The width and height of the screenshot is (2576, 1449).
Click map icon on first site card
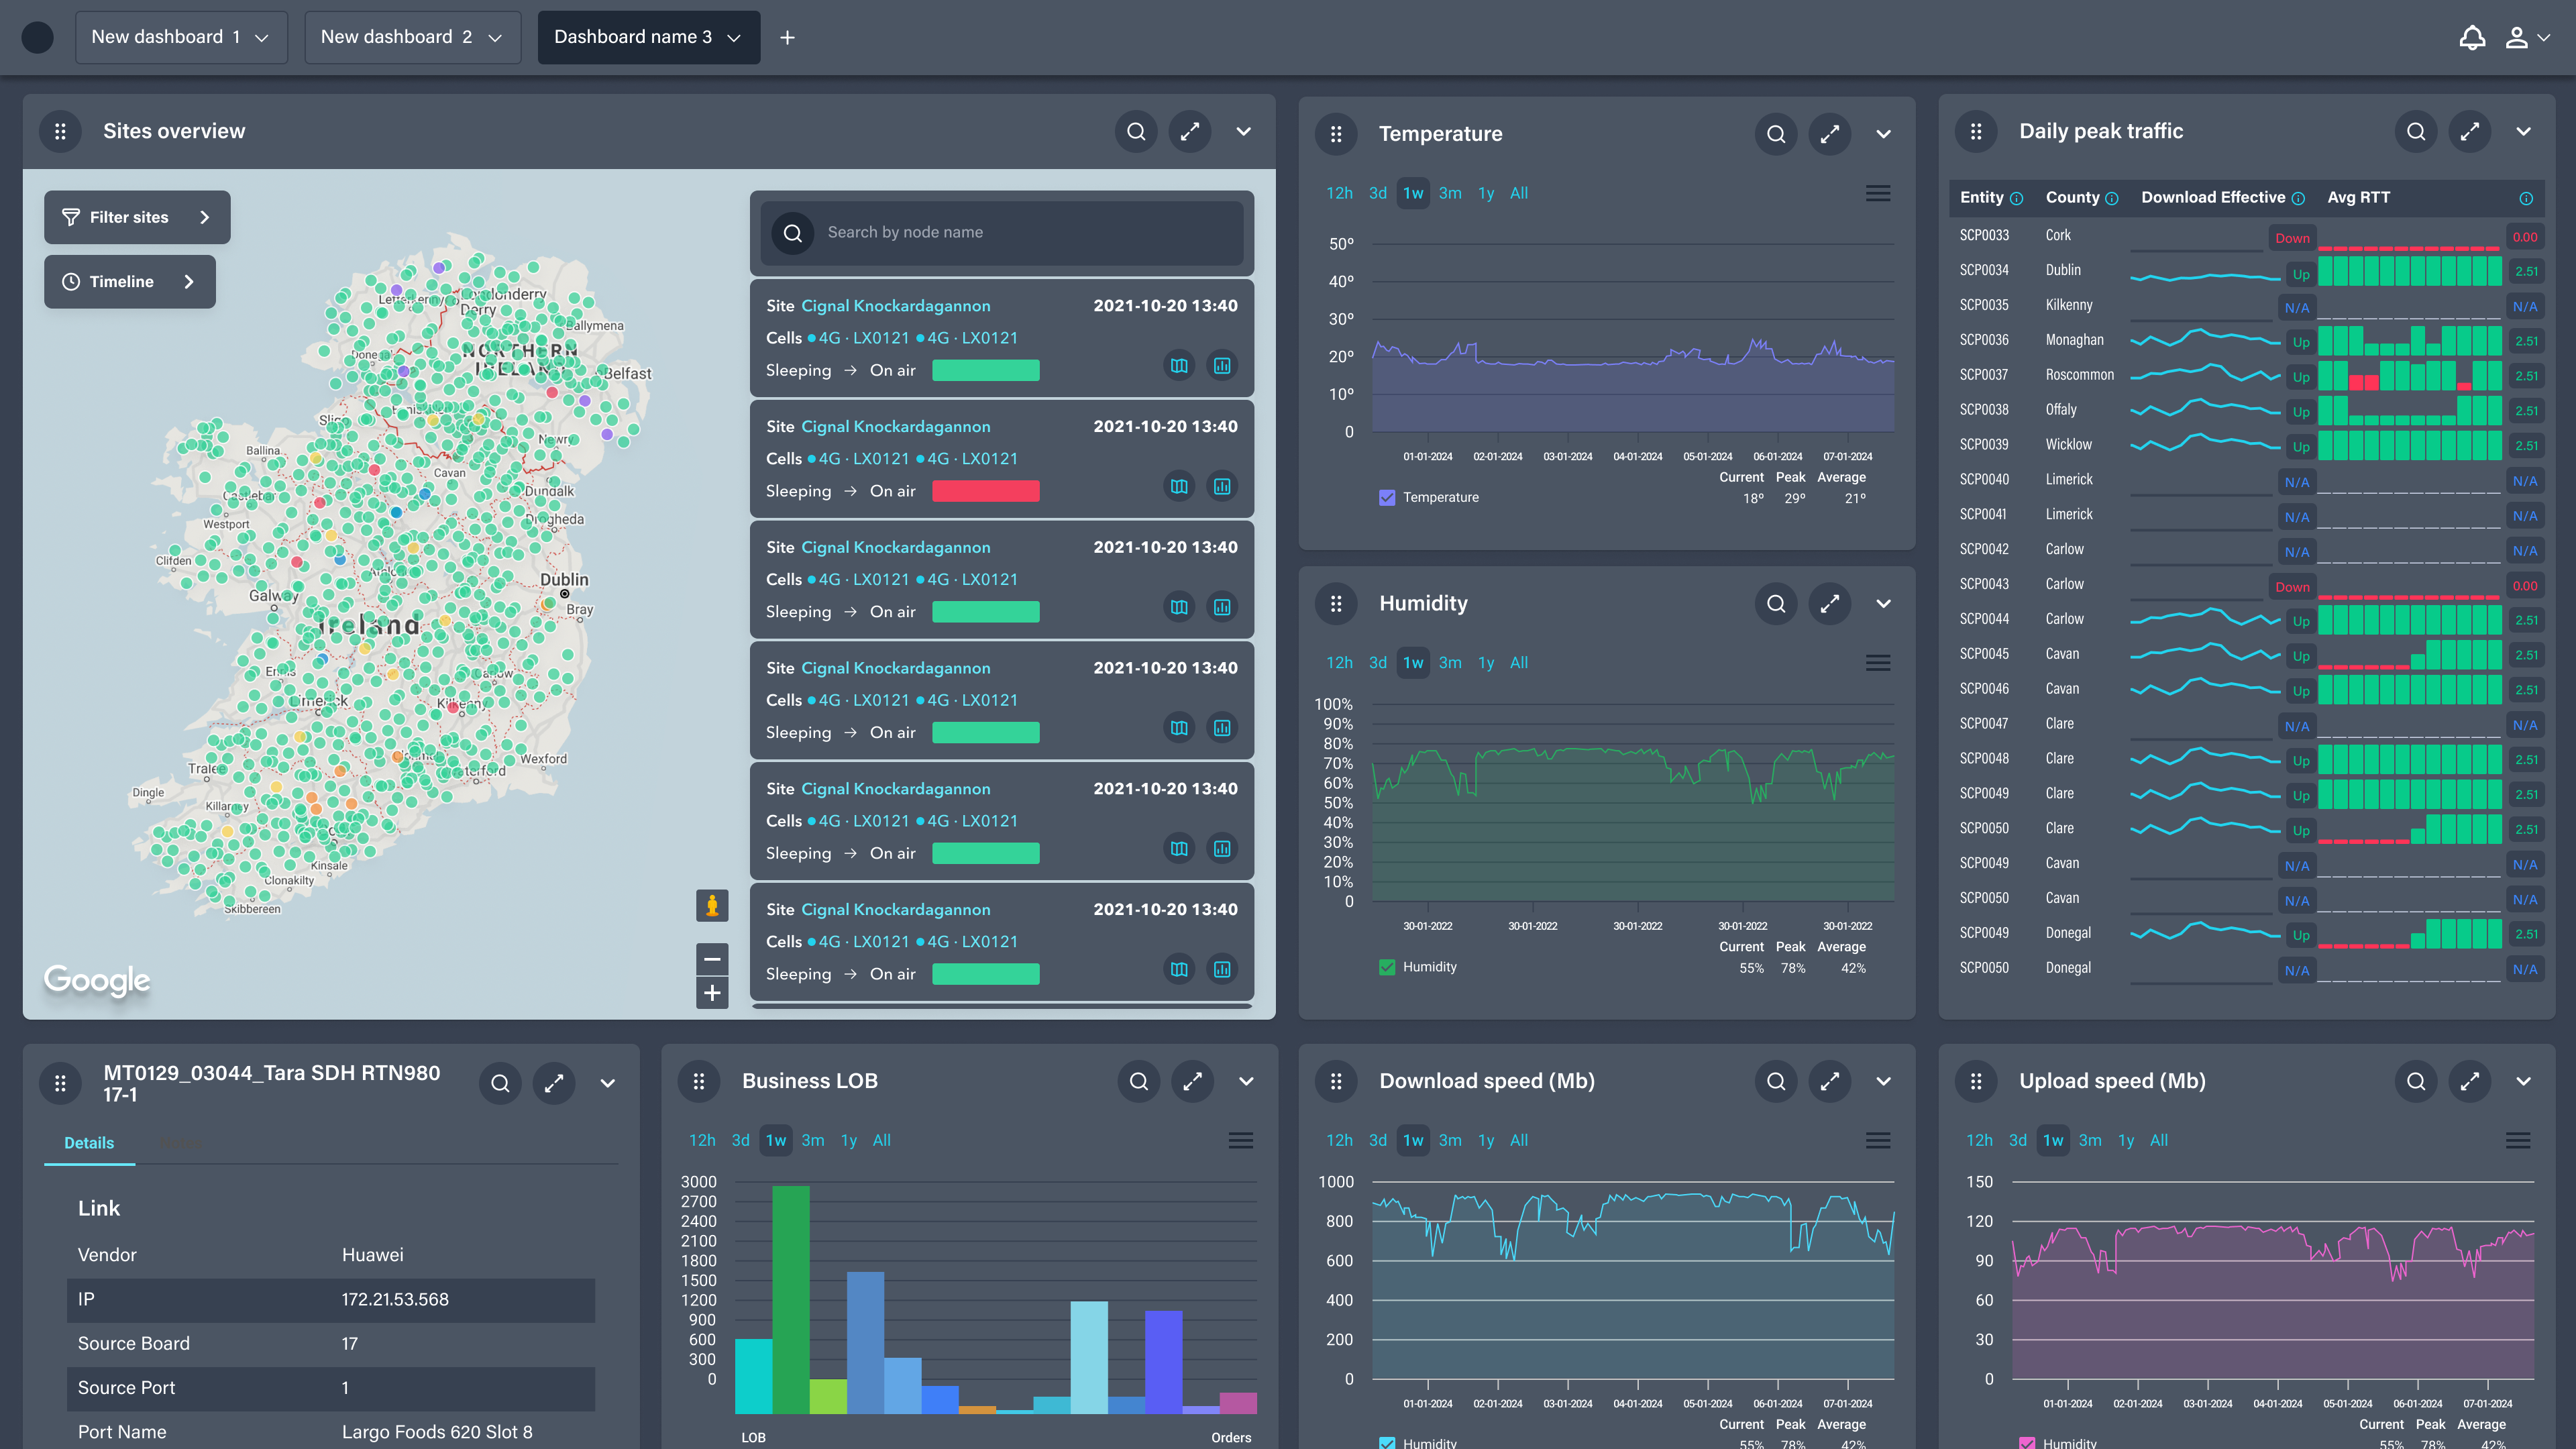coord(1179,366)
